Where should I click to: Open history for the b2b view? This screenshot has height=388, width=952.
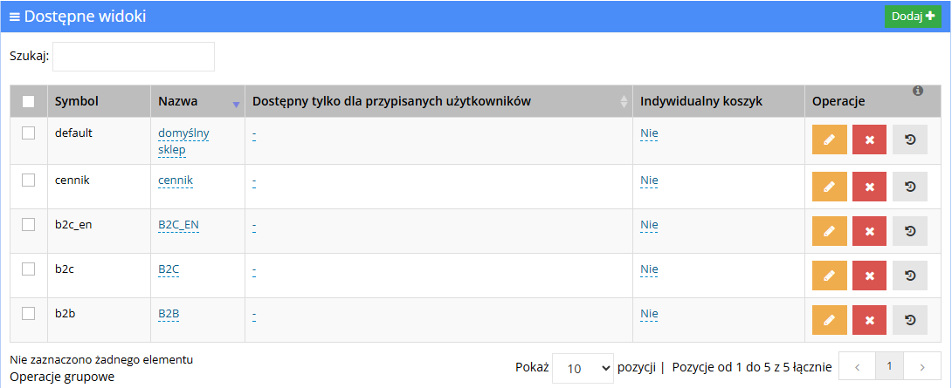[x=910, y=320]
